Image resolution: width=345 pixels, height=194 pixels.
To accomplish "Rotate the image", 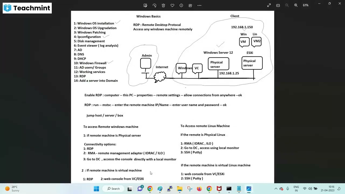I will click(154, 5).
